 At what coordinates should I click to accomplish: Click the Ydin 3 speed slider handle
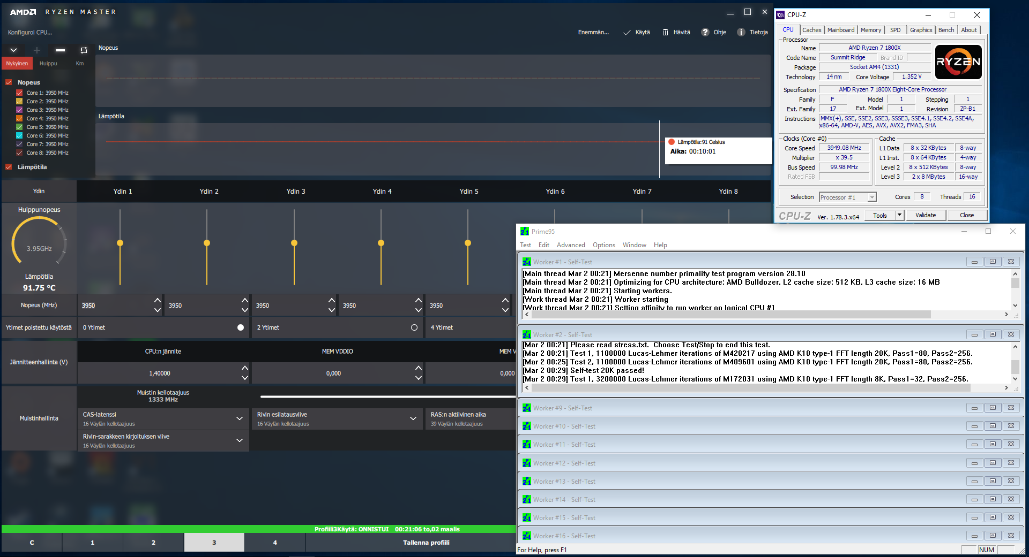[294, 243]
